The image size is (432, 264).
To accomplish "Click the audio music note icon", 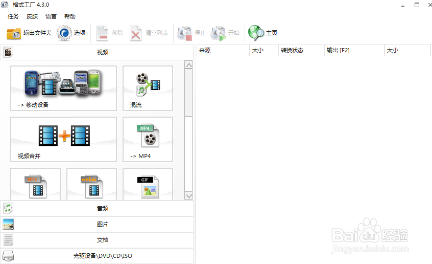I will (x=8, y=208).
